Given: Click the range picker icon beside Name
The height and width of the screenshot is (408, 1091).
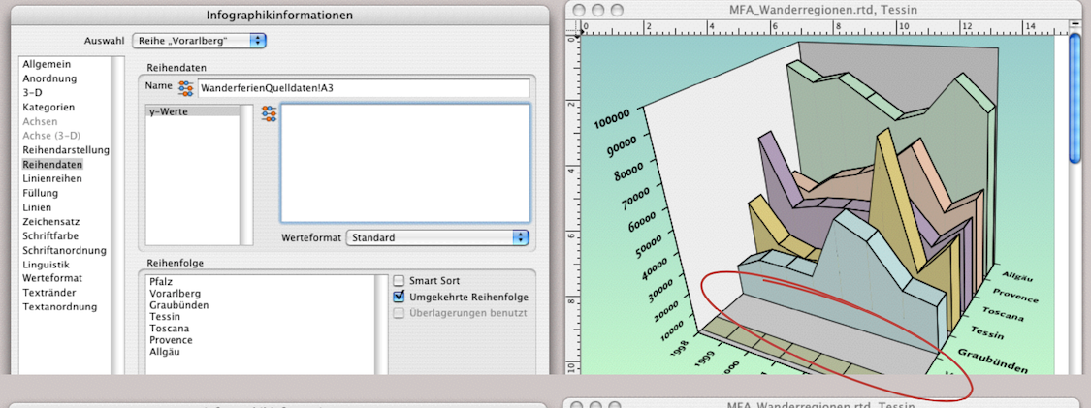Looking at the screenshot, I should coord(186,88).
